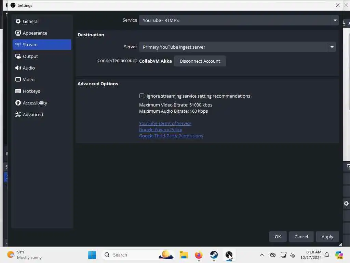Enable ignore streaming service setting recommendations
This screenshot has width=350, height=263.
[142, 96]
